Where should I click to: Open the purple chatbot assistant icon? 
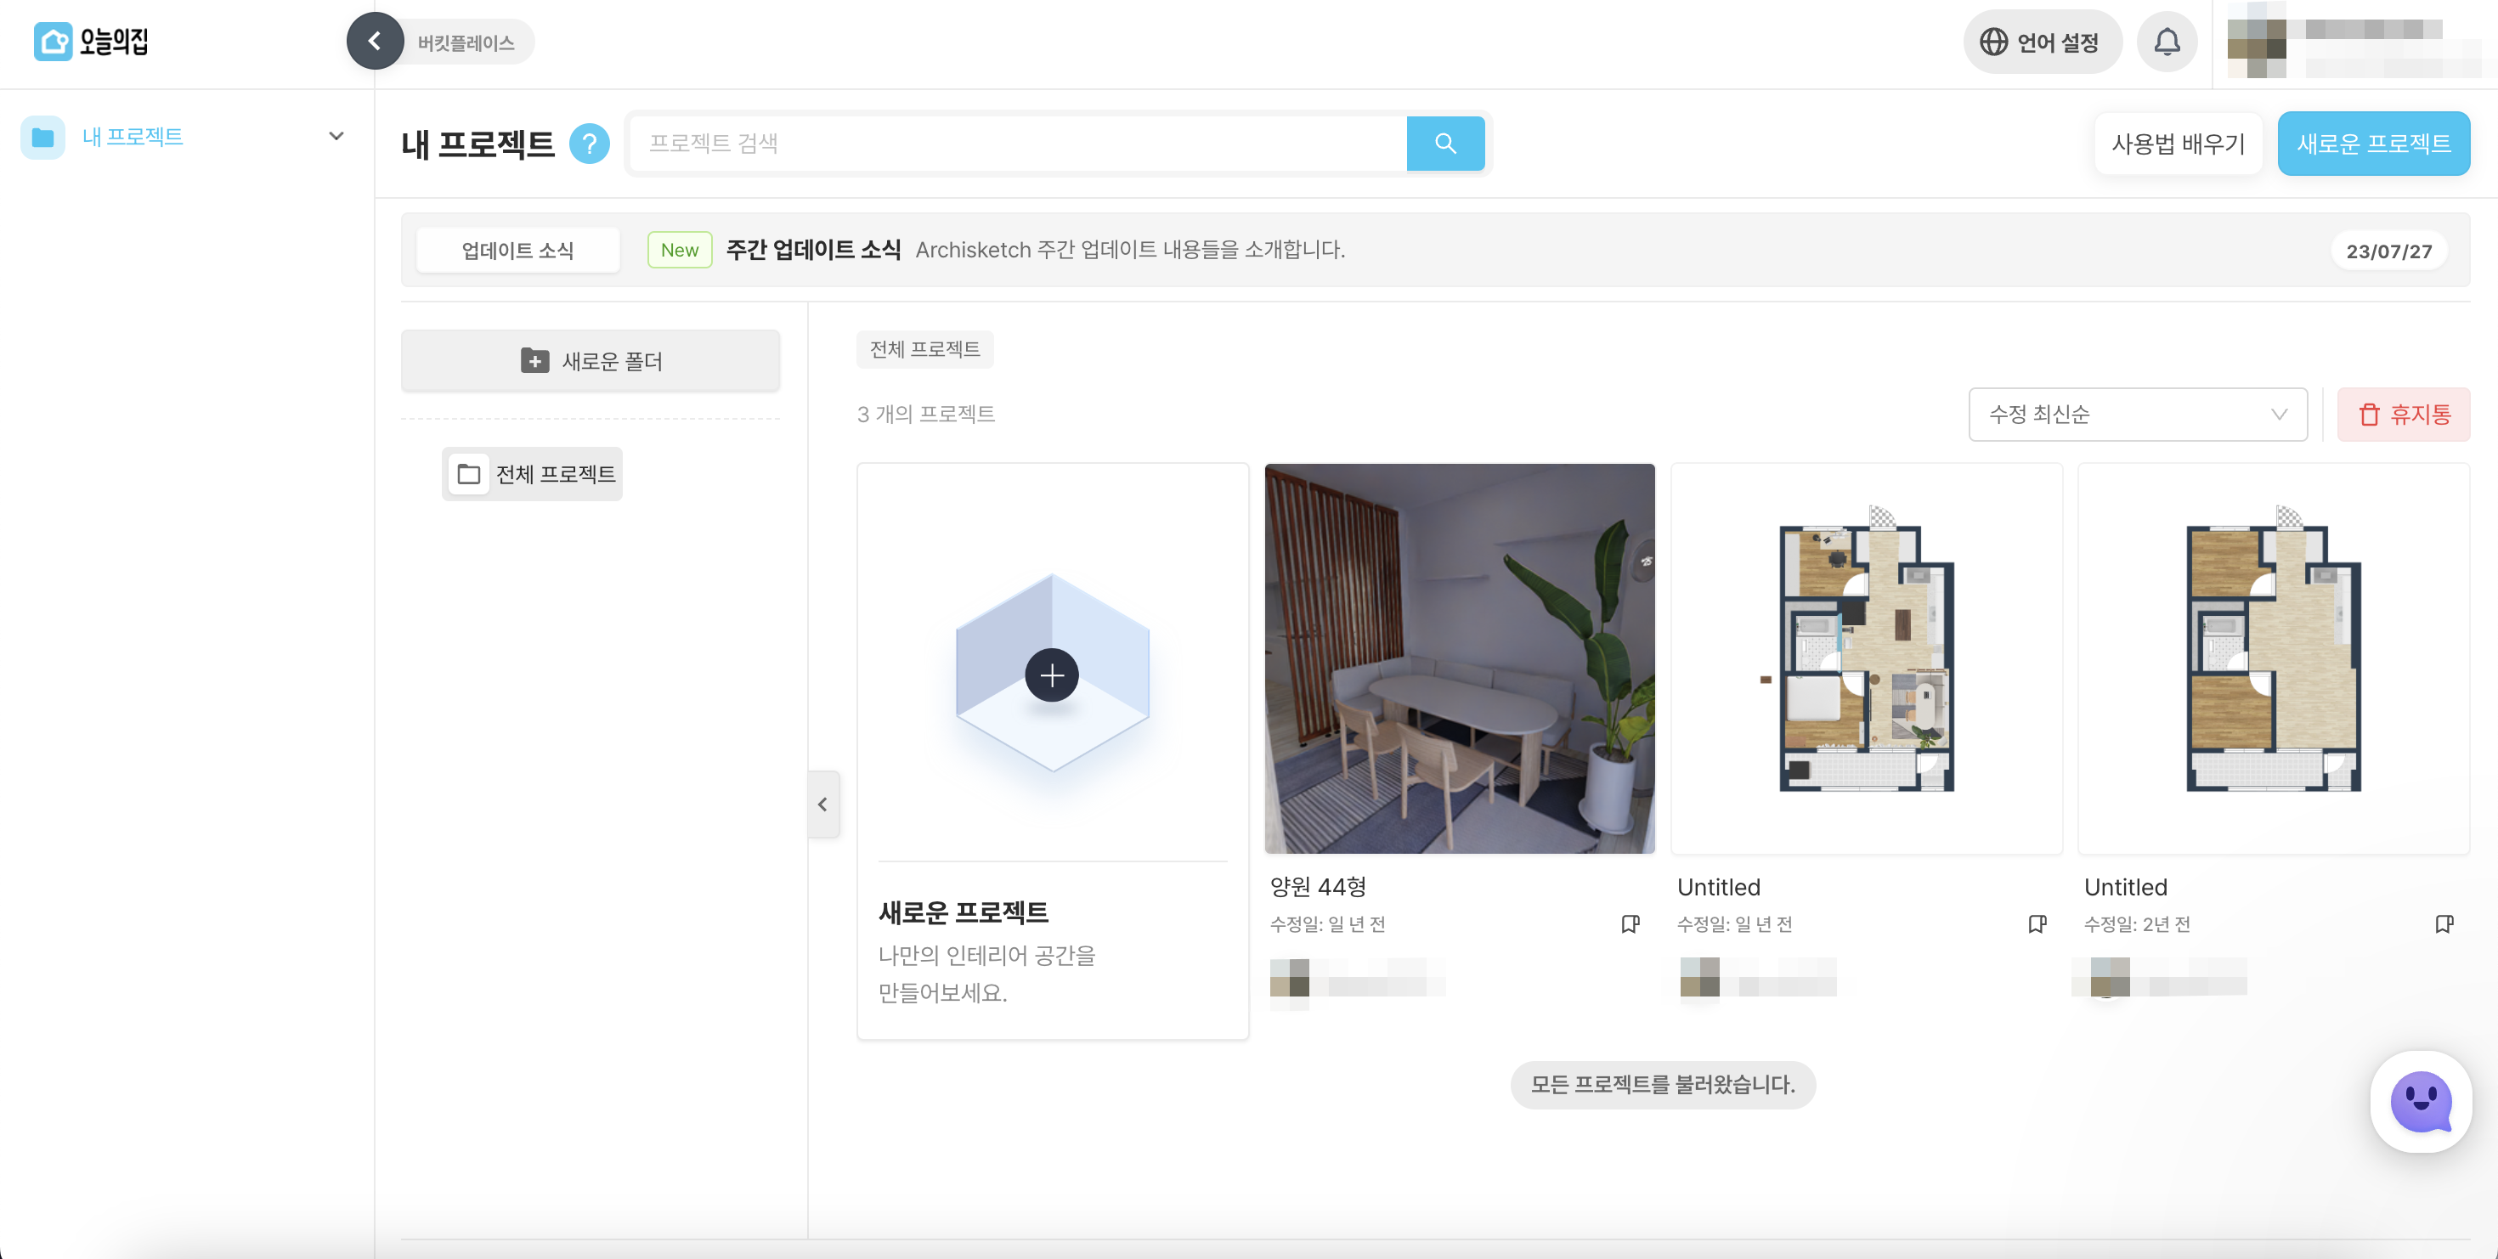(2421, 1101)
